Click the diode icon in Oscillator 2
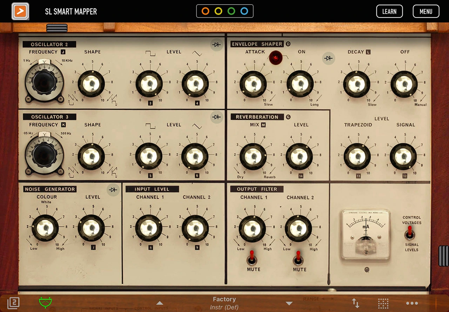Screen dimensions: 449x312 (x=217, y=45)
